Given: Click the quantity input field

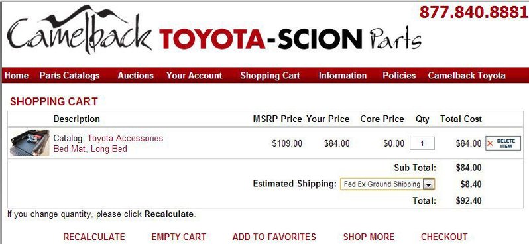Looking at the screenshot, I should (x=422, y=143).
